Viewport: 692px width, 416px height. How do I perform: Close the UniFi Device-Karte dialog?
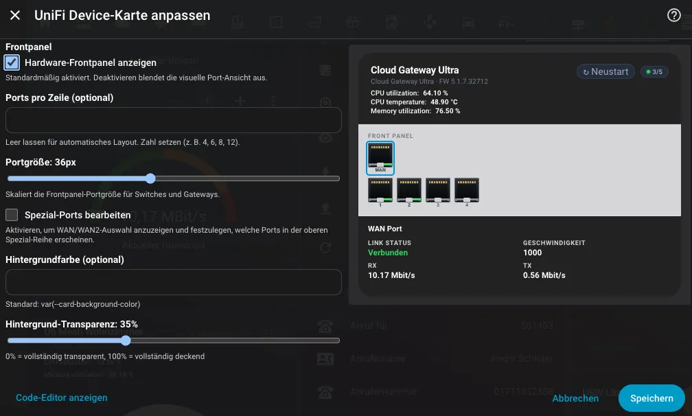point(15,15)
